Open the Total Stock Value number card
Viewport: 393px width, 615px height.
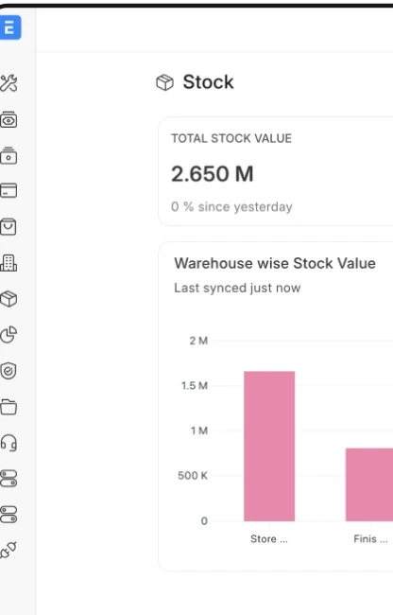click(276, 171)
